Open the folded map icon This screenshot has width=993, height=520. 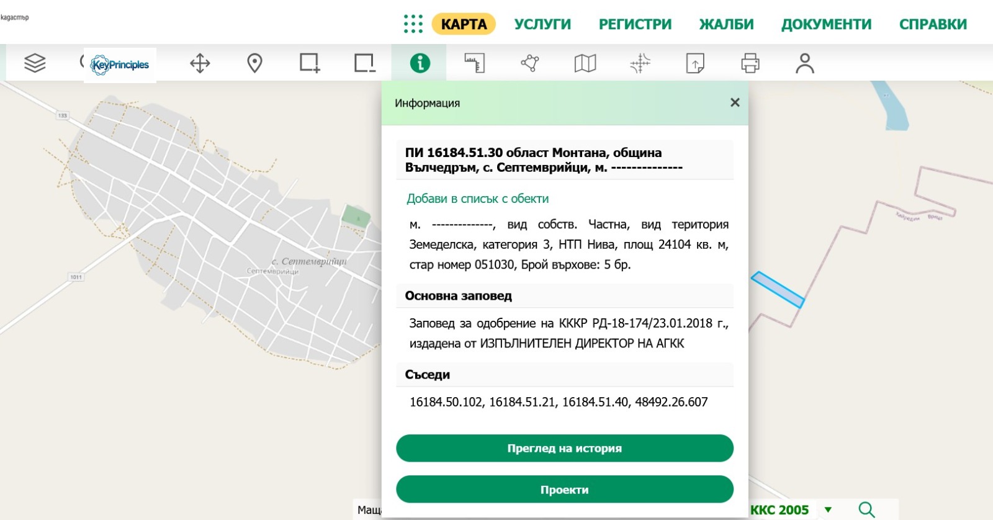585,63
